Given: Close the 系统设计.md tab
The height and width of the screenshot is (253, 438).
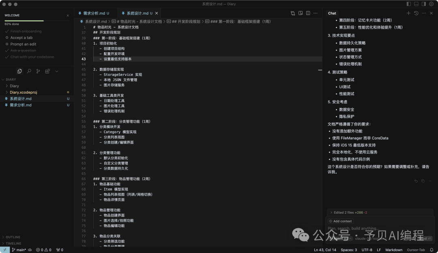Looking at the screenshot, I should tap(157, 13).
